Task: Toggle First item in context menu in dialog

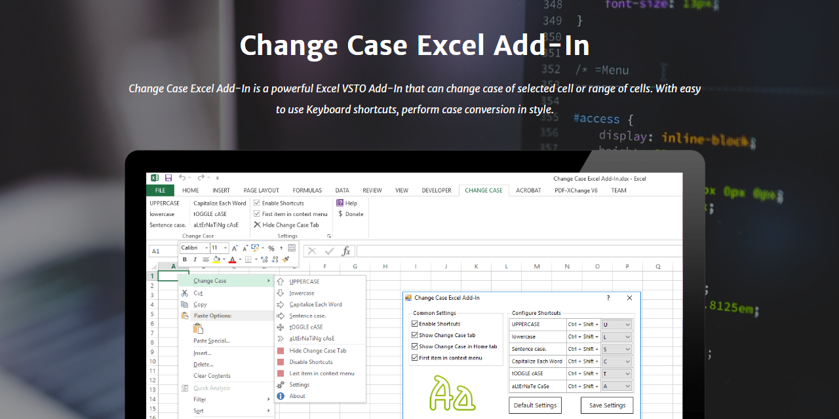Action: (414, 357)
